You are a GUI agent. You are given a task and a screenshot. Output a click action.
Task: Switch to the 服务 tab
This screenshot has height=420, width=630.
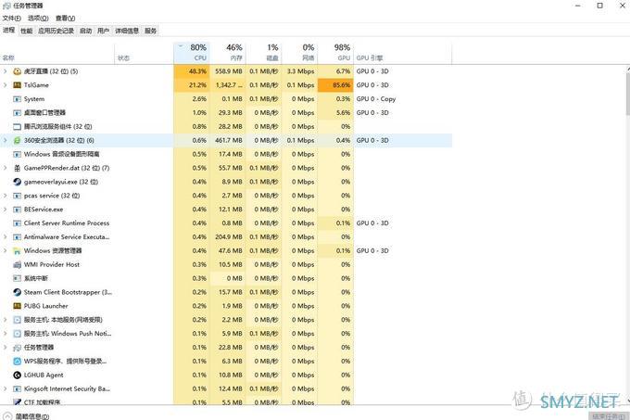coord(150,31)
